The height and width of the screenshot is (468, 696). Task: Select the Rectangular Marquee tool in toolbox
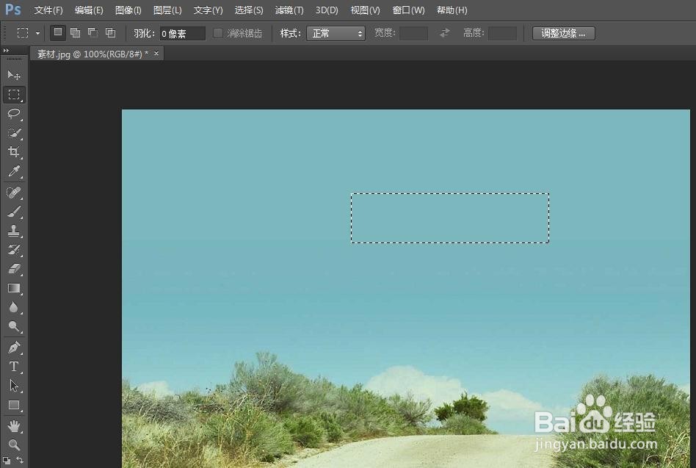tap(14, 95)
